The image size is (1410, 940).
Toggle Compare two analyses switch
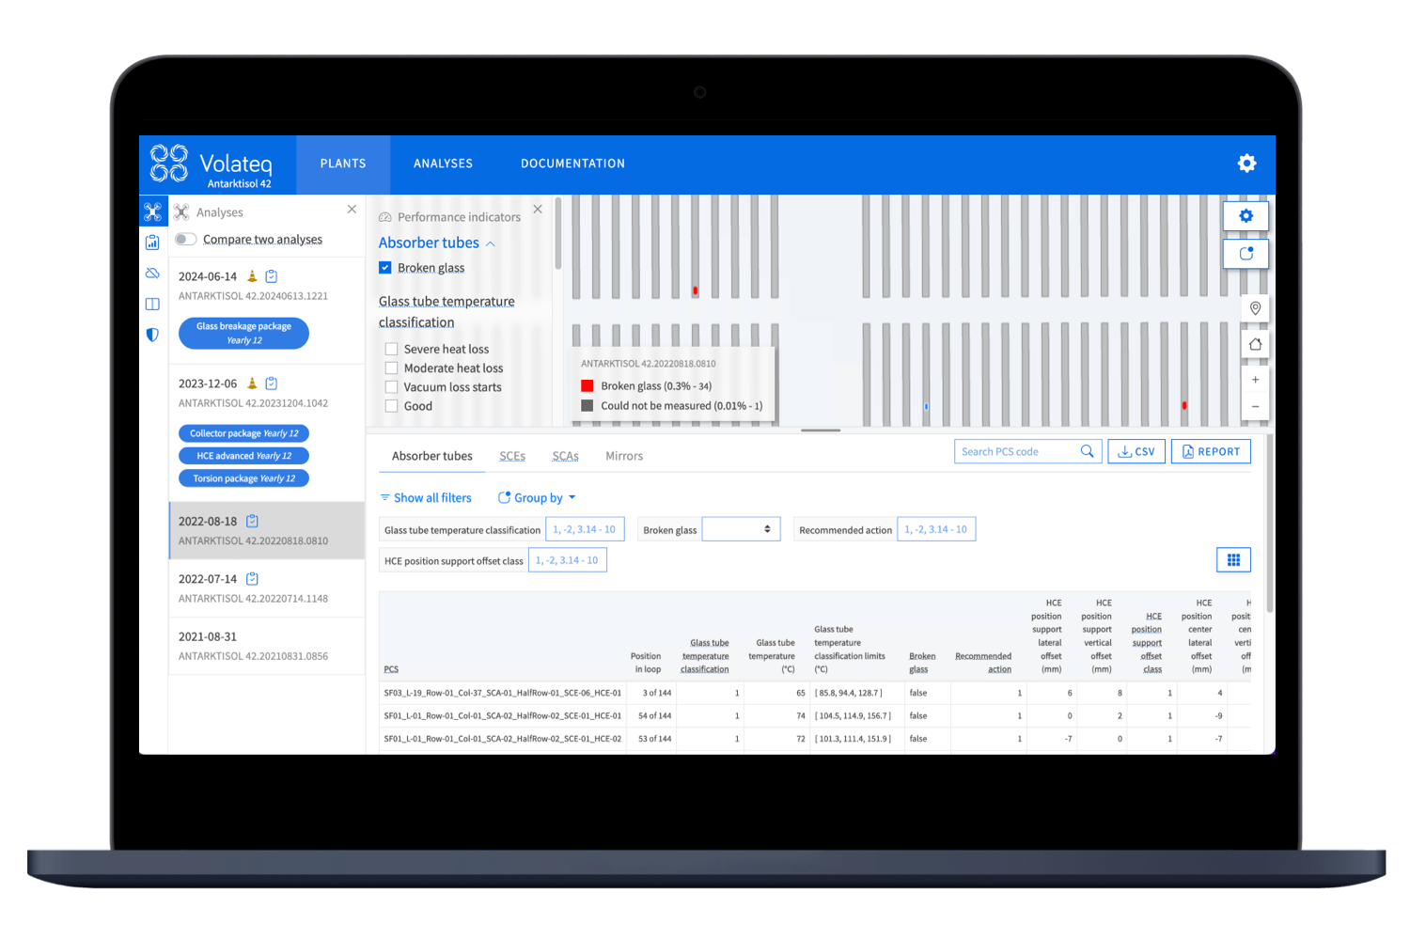pyautogui.click(x=186, y=240)
